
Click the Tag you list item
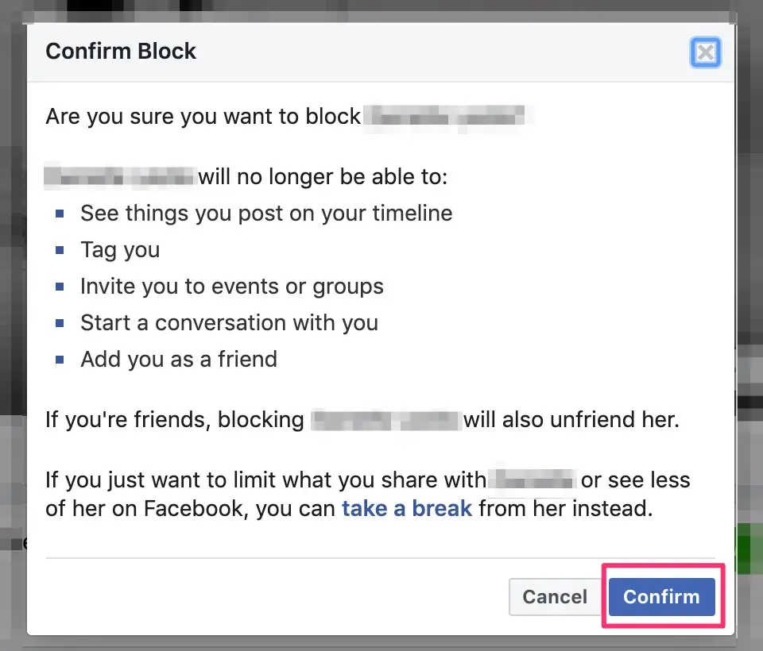point(120,249)
